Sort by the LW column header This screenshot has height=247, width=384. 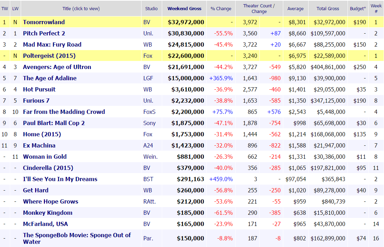(x=15, y=8)
